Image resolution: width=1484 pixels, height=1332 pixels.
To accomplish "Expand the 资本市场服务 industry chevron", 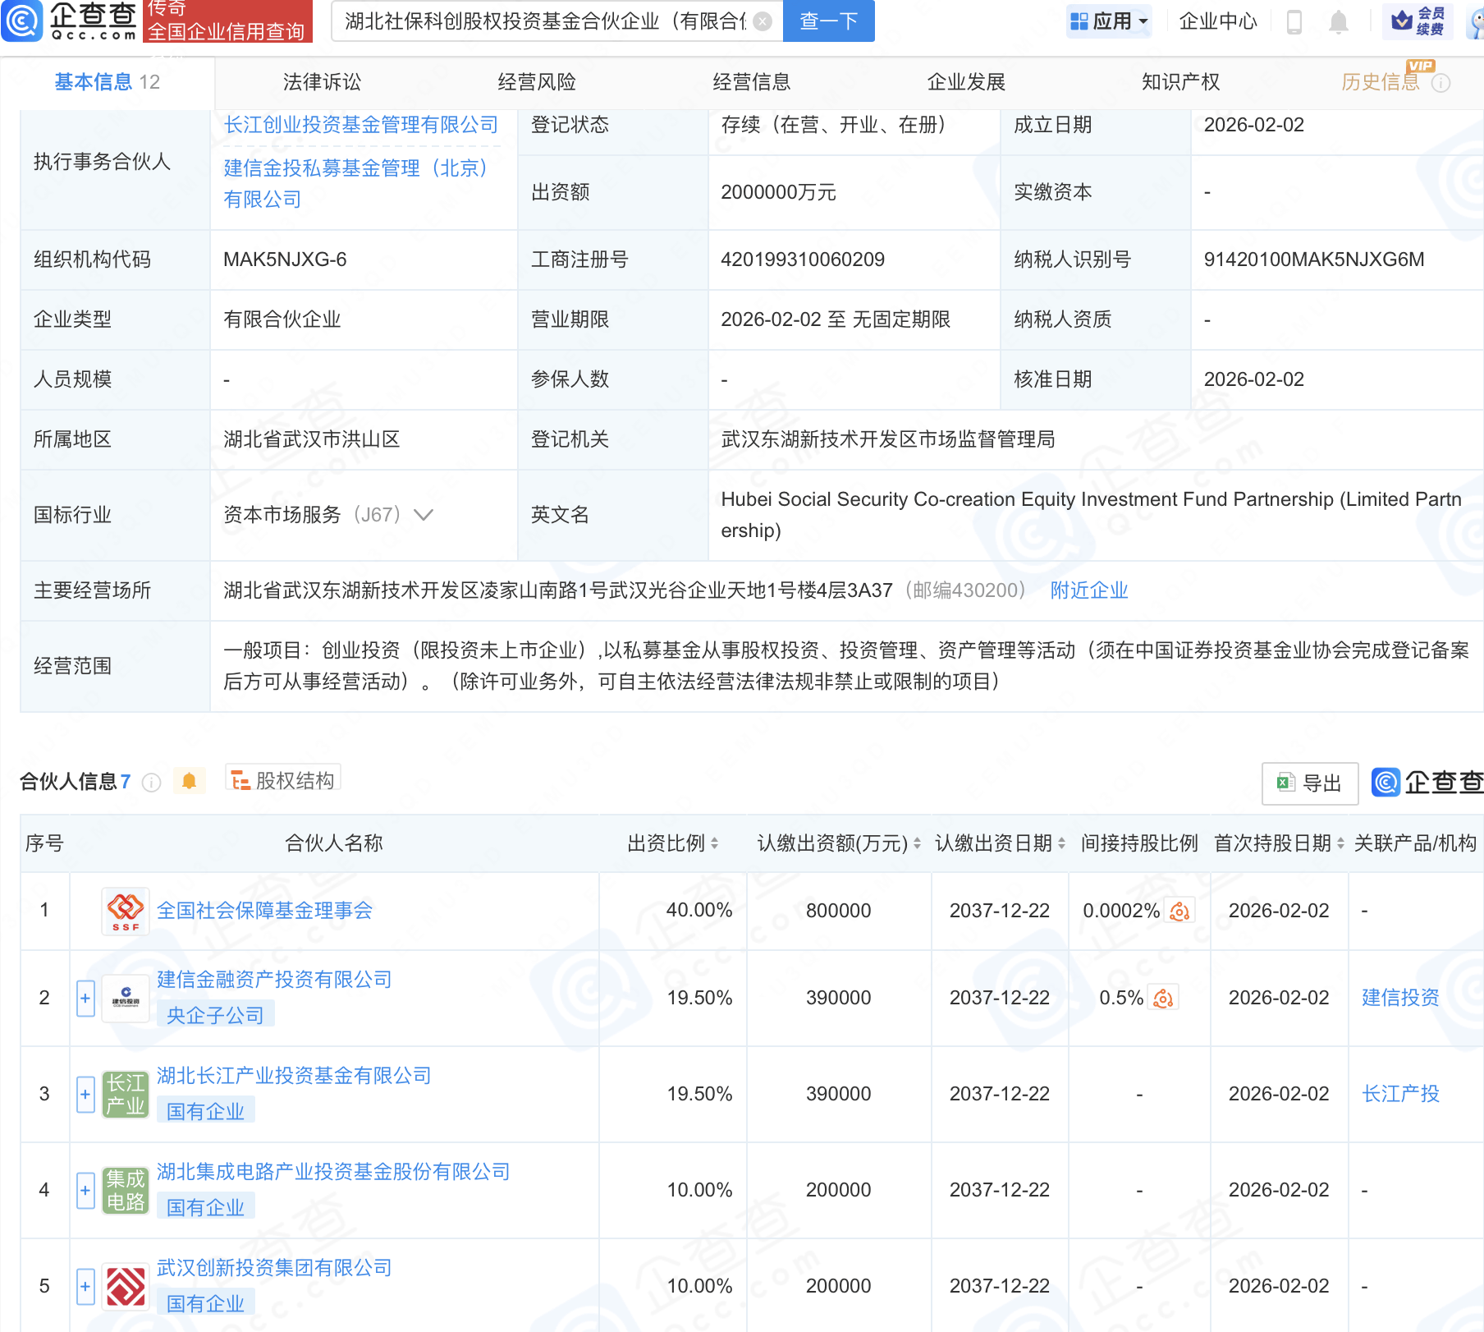I will tap(424, 515).
